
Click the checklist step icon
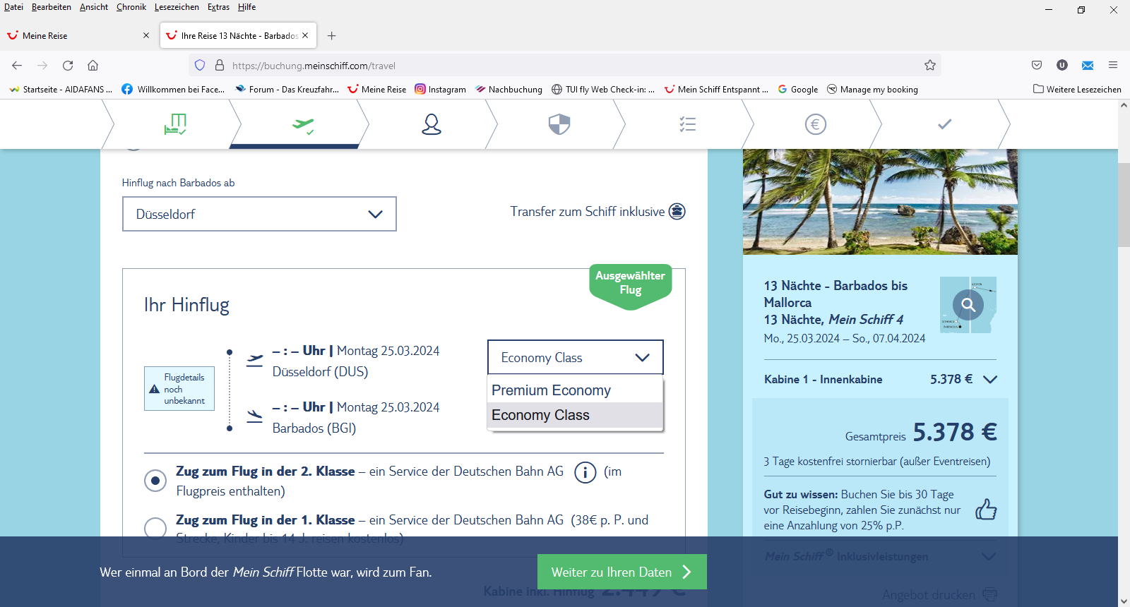click(687, 124)
